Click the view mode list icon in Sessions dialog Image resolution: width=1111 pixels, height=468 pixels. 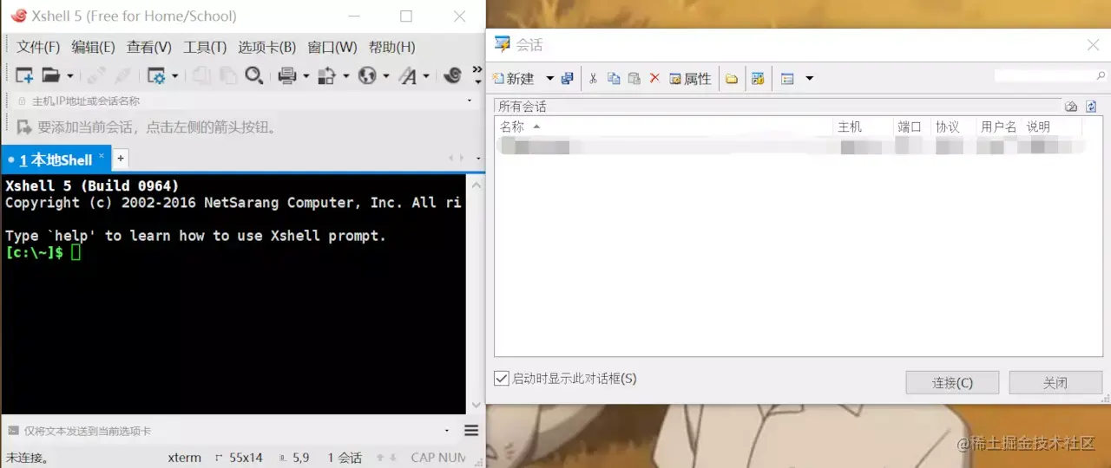coord(787,79)
